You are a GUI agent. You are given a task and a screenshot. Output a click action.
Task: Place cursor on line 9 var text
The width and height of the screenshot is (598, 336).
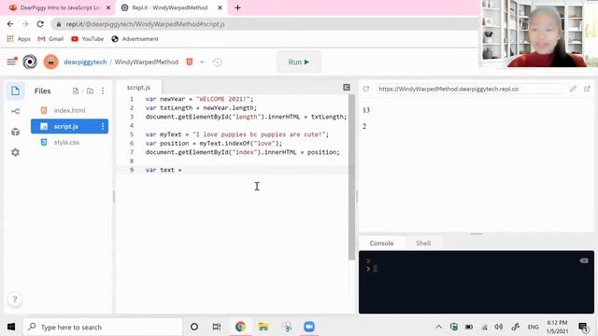point(164,170)
